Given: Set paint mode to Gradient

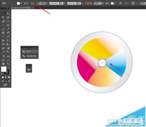Looking at the screenshot, I should point(6,77).
